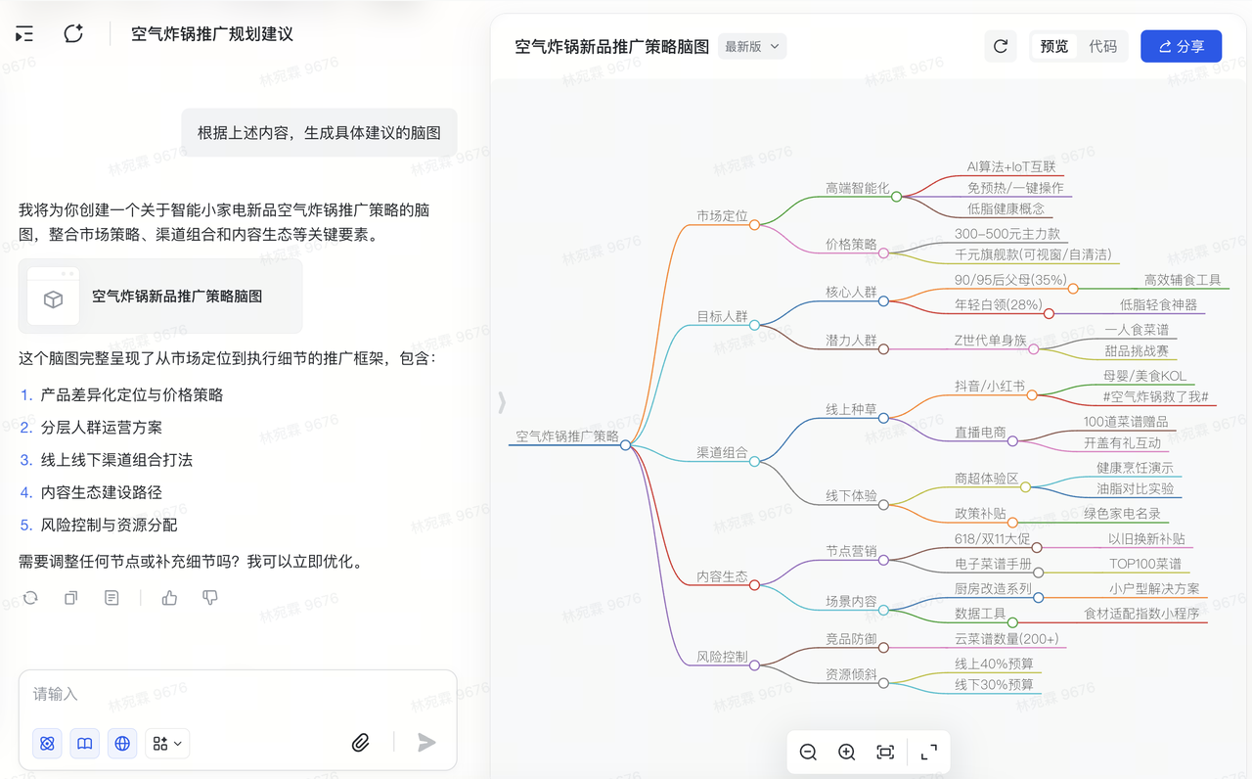Collapse the preview panel with the side handle
This screenshot has height=779, width=1252.
click(x=502, y=402)
